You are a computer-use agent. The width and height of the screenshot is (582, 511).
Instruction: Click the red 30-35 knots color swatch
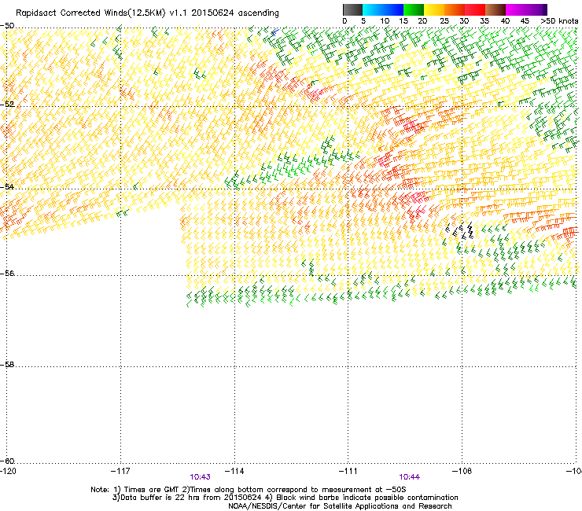(475, 9)
